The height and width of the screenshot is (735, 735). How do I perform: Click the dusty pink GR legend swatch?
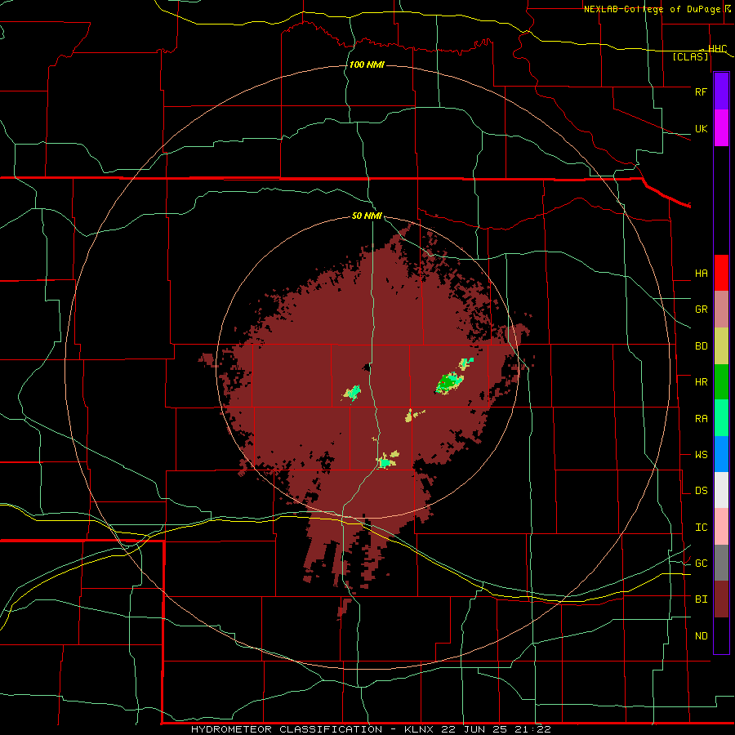(x=721, y=310)
